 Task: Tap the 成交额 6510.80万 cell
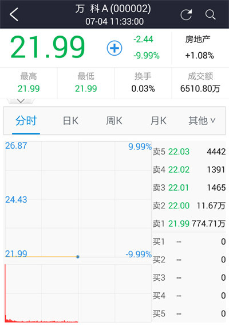point(200,83)
